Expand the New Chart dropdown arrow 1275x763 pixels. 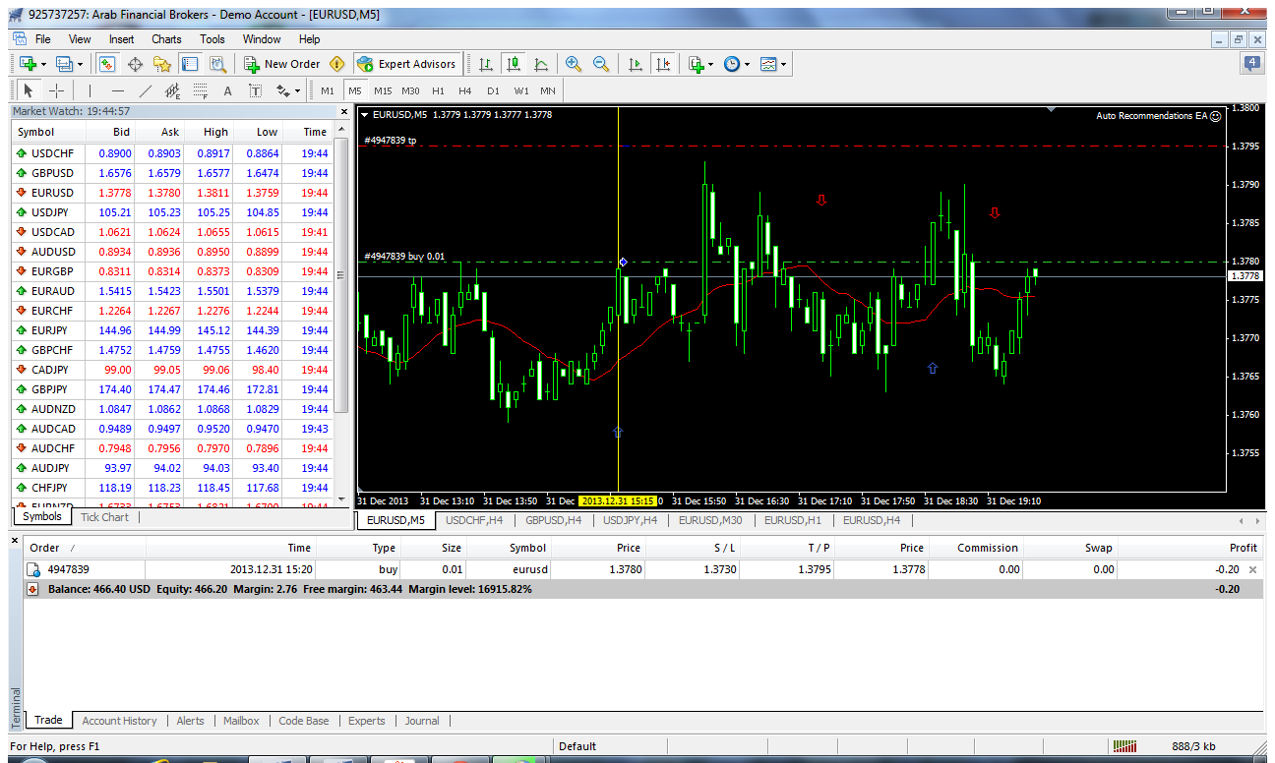coord(44,64)
